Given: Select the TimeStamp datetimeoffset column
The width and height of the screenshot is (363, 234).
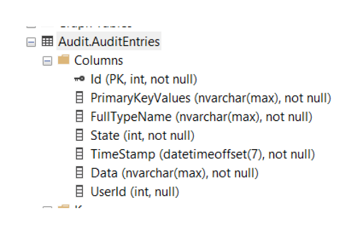Looking at the screenshot, I should [203, 154].
